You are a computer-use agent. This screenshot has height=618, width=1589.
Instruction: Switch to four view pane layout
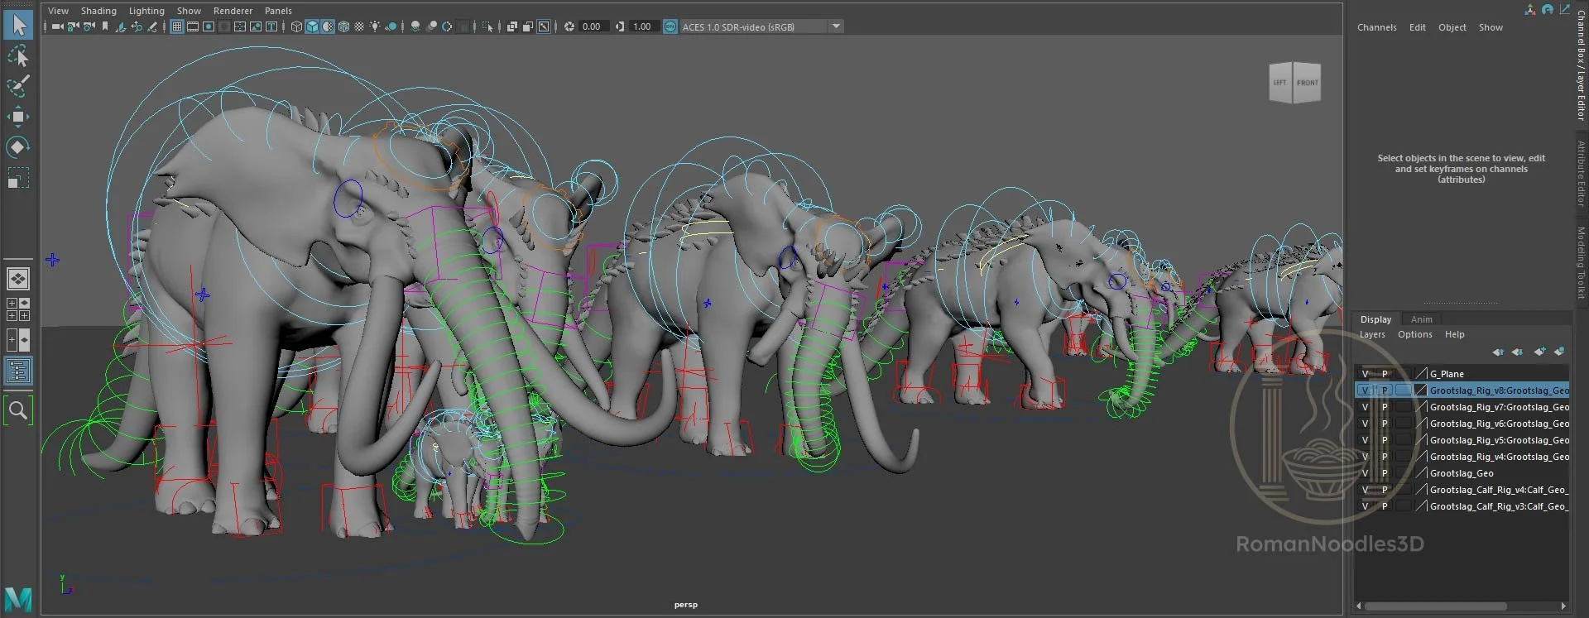click(x=17, y=309)
